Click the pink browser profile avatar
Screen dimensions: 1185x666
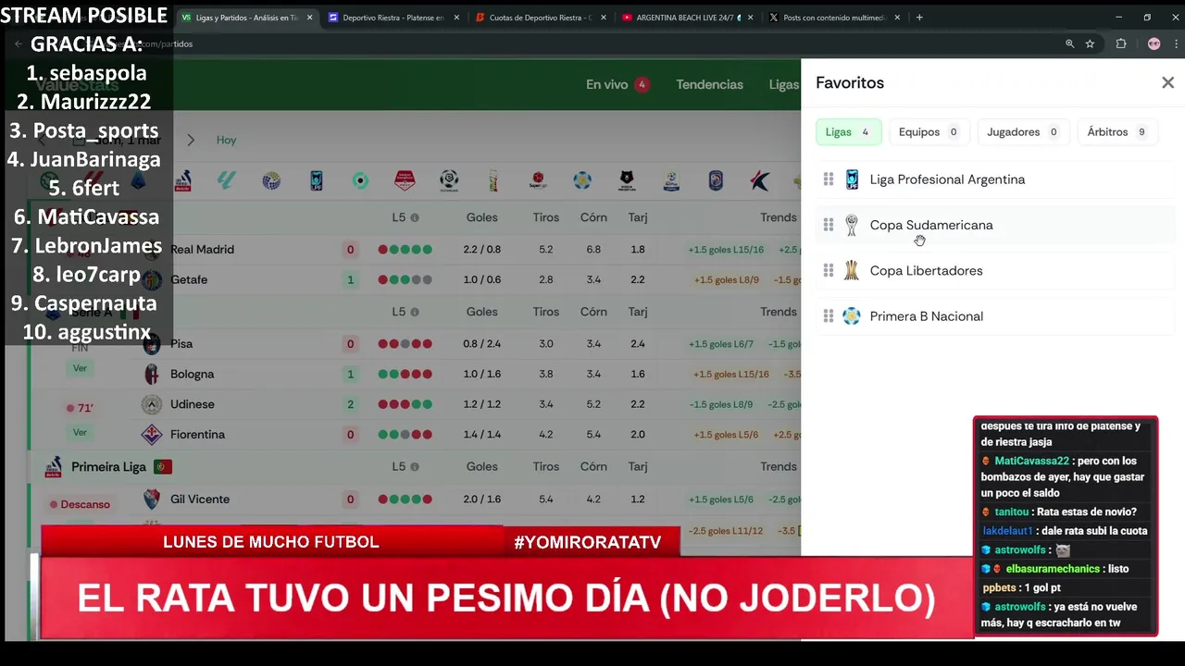pyautogui.click(x=1154, y=43)
